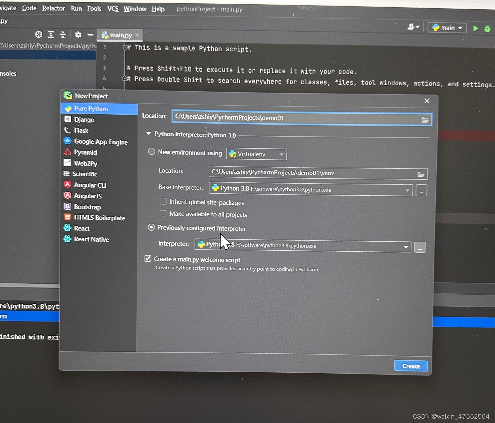Click the collapse all icon in project toolbar
The image size is (495, 423).
point(63,34)
